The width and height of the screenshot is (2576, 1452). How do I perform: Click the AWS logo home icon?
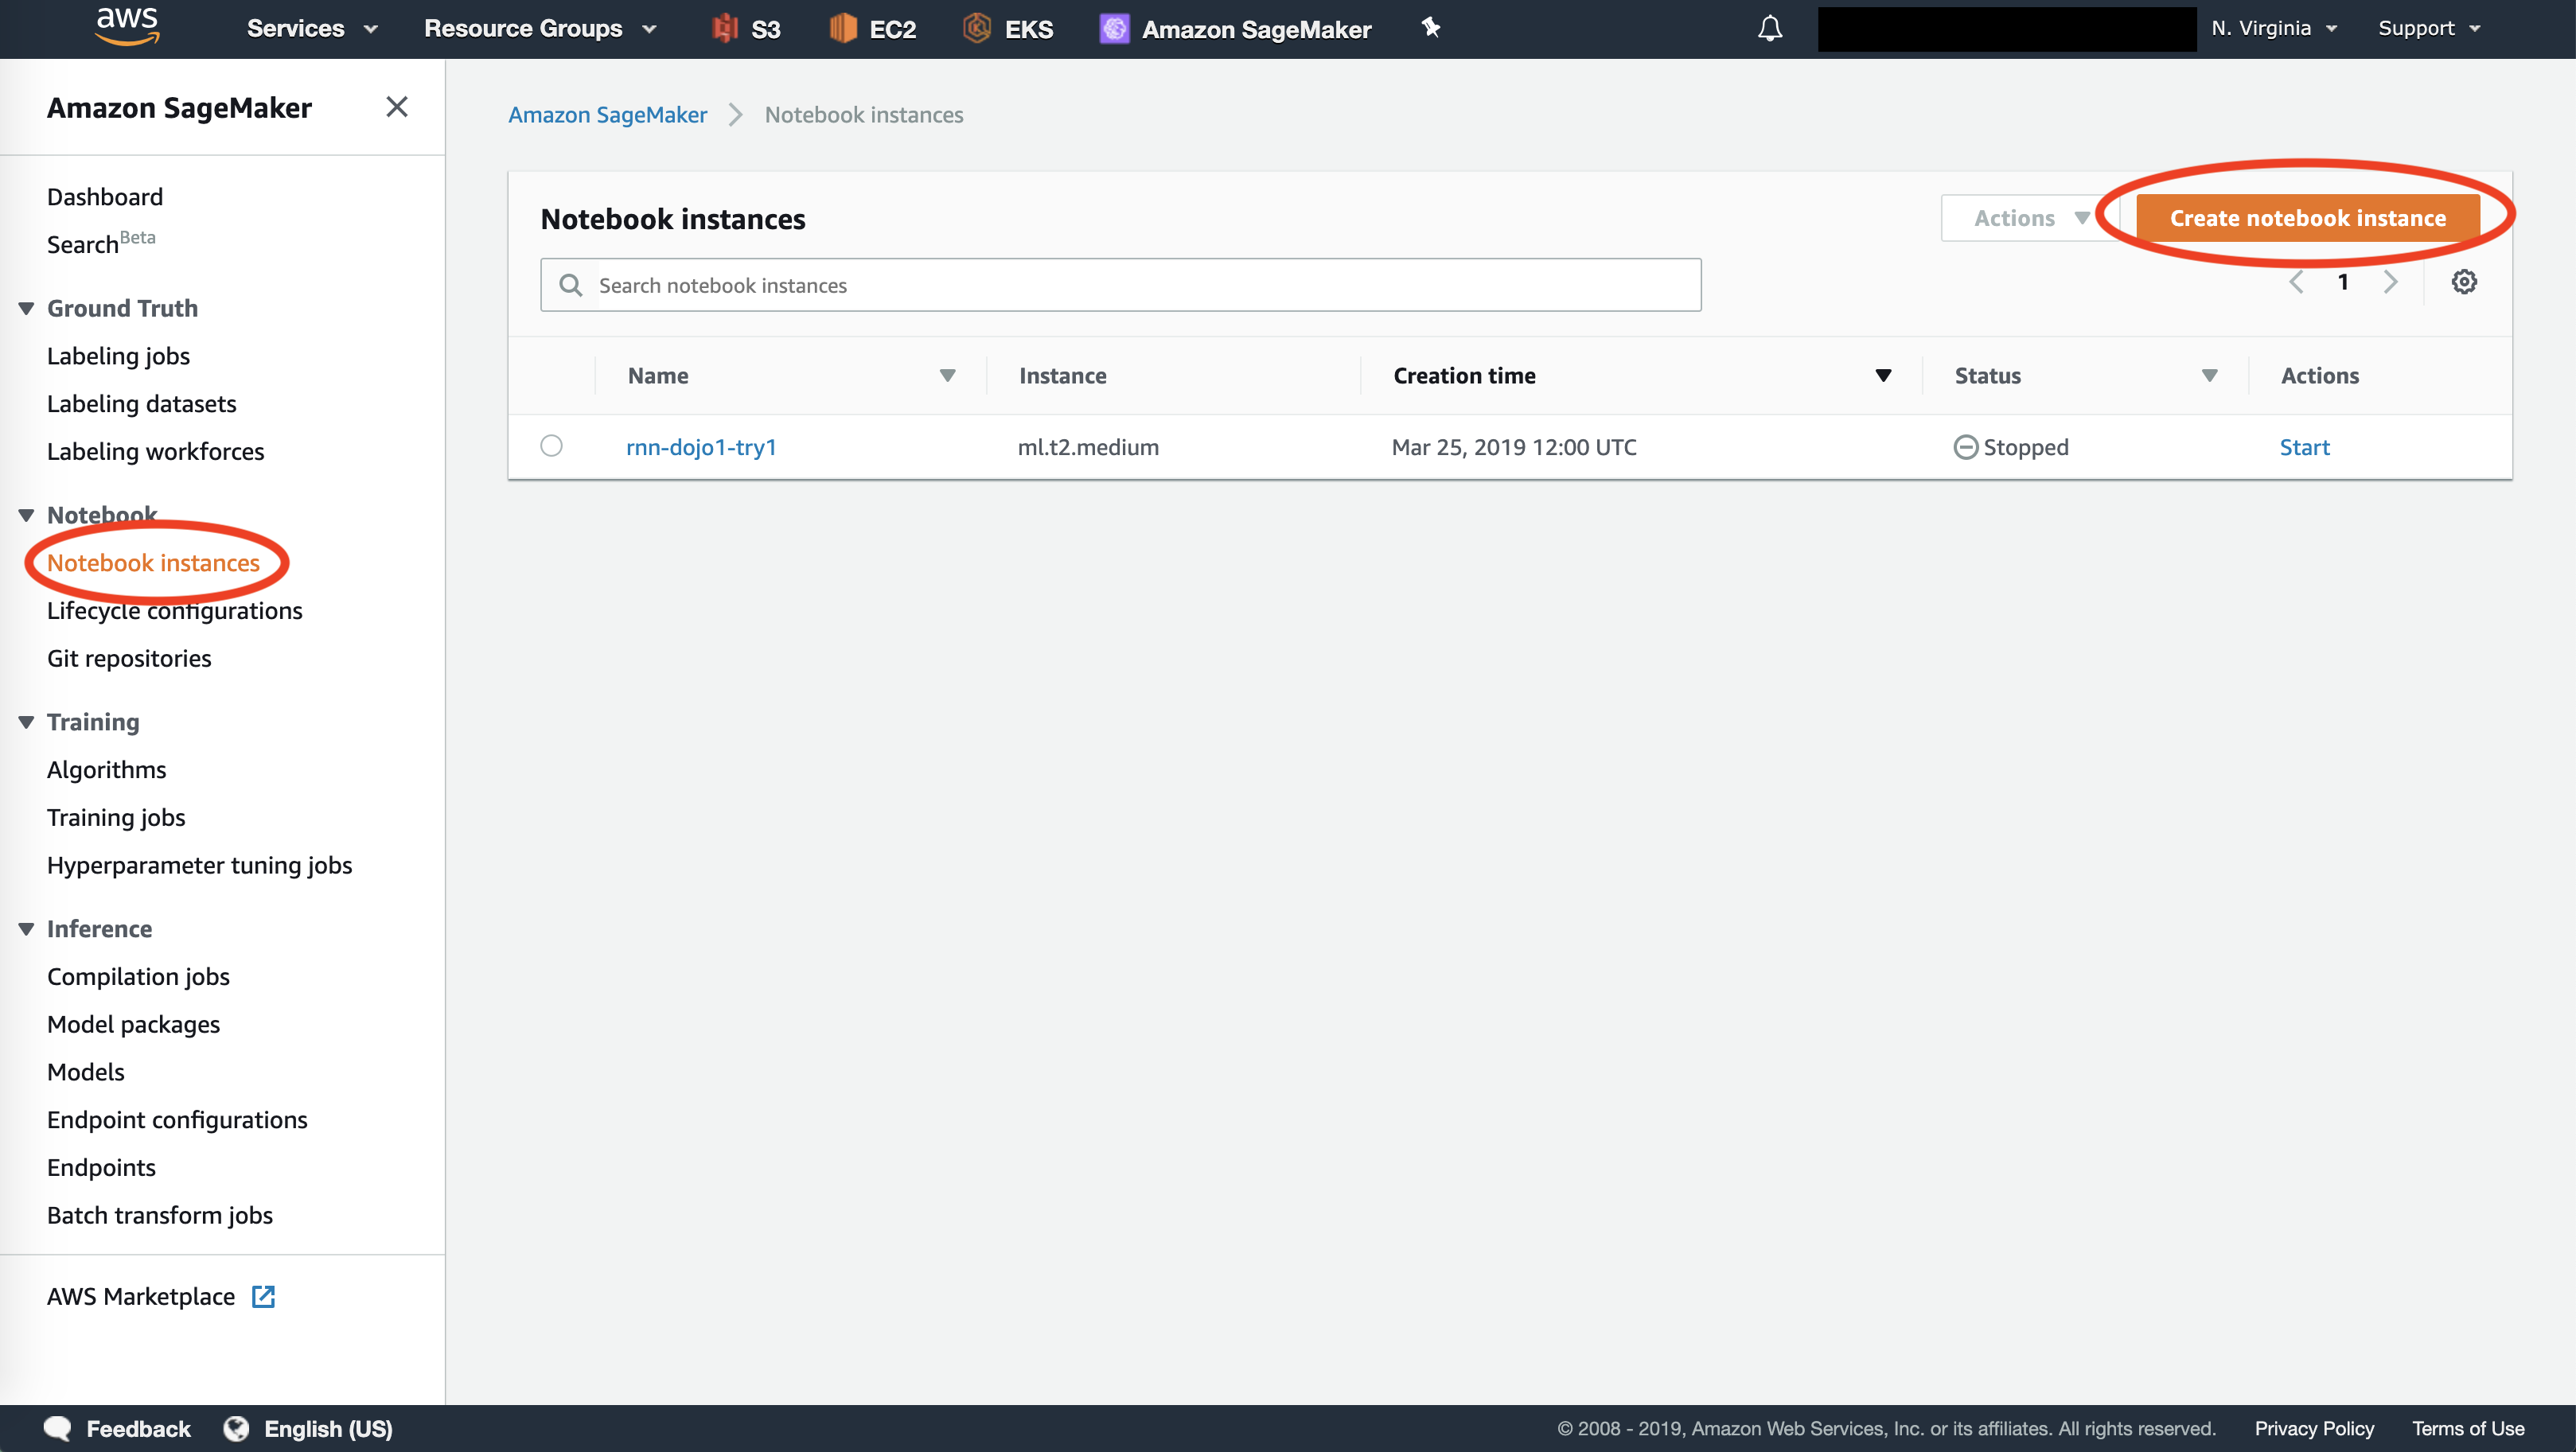[127, 27]
